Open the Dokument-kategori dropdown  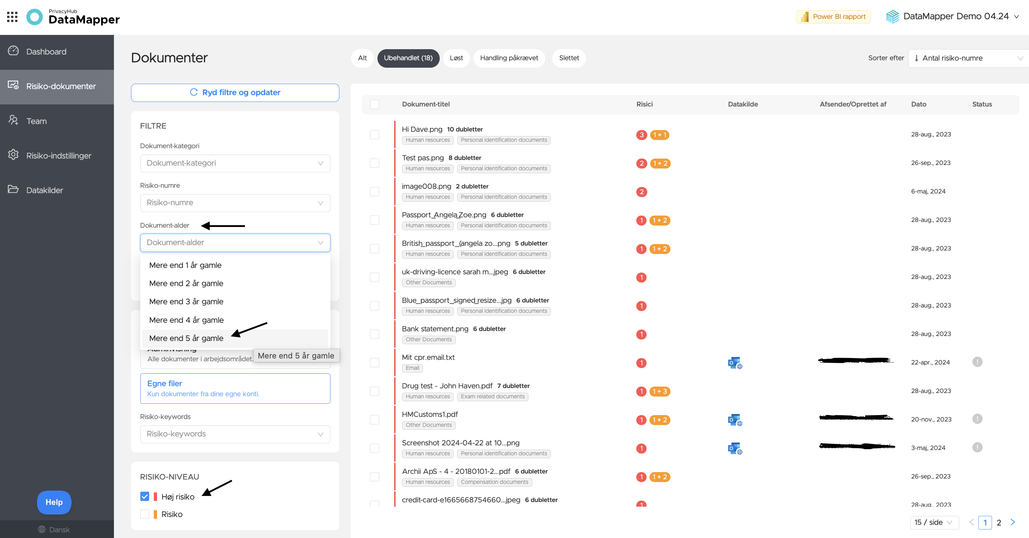point(235,164)
